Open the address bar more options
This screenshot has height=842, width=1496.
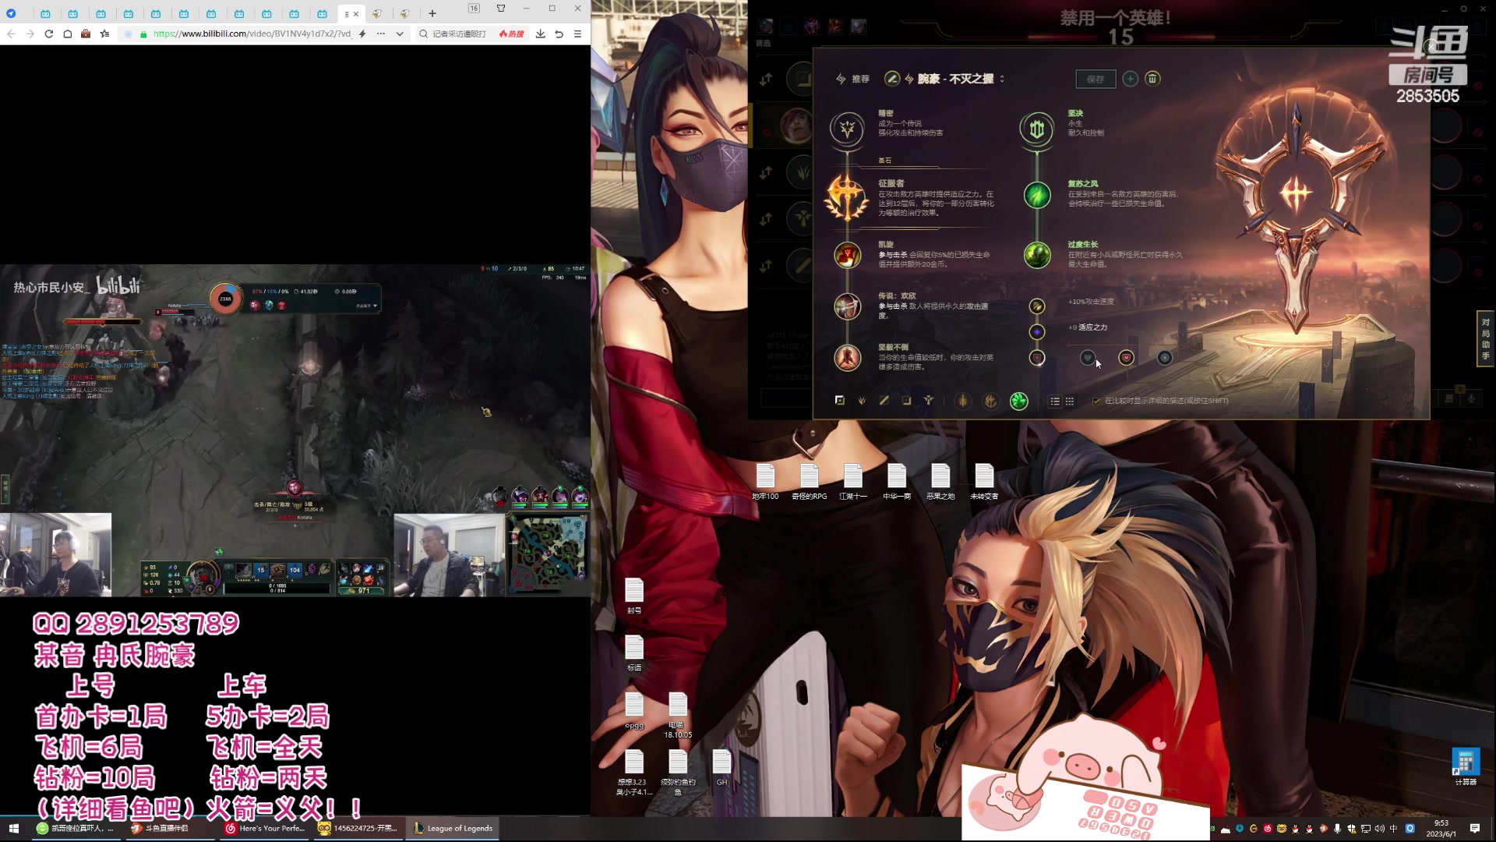(x=380, y=34)
